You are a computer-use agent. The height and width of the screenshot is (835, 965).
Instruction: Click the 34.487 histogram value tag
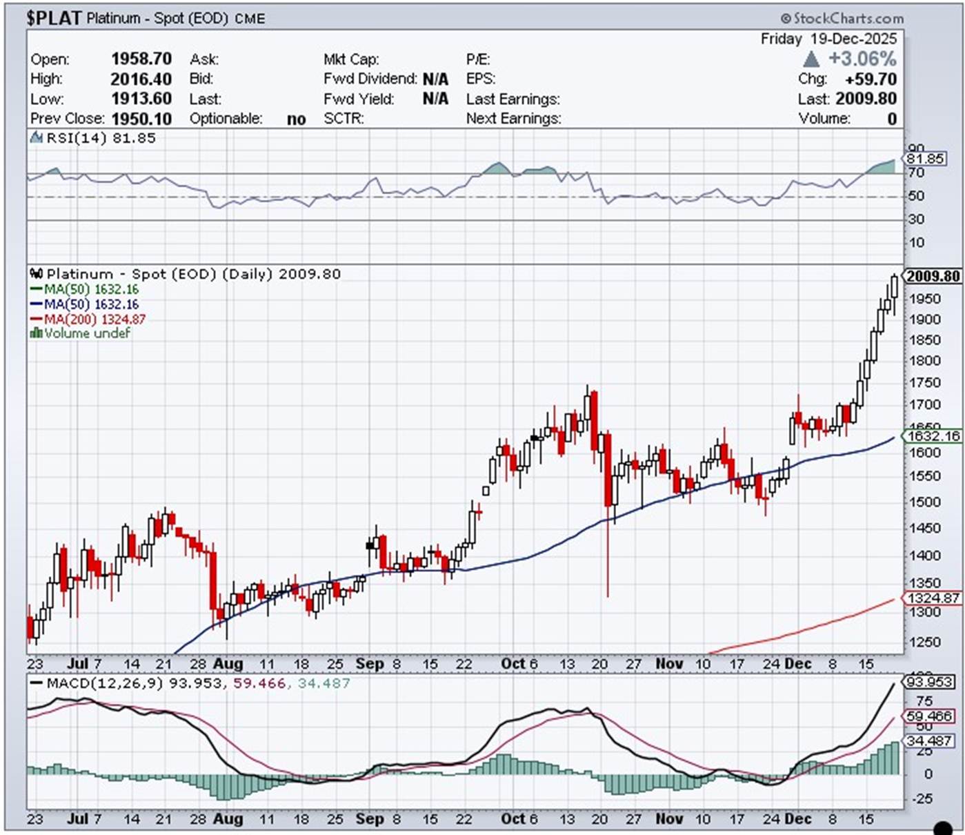point(929,740)
